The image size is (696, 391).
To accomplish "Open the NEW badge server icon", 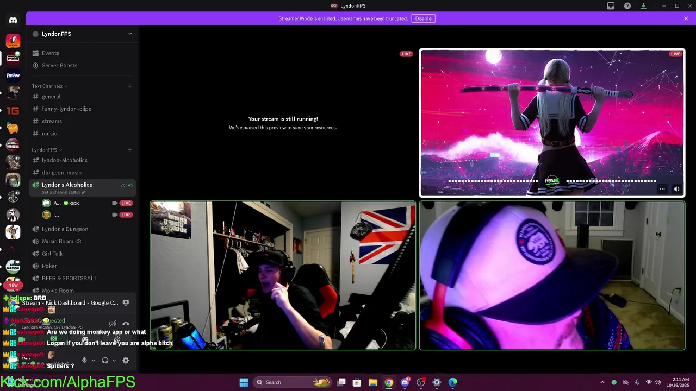I will click(13, 284).
